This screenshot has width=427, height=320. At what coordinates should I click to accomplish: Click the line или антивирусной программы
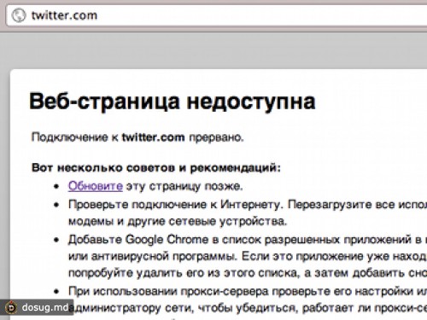click(248, 257)
